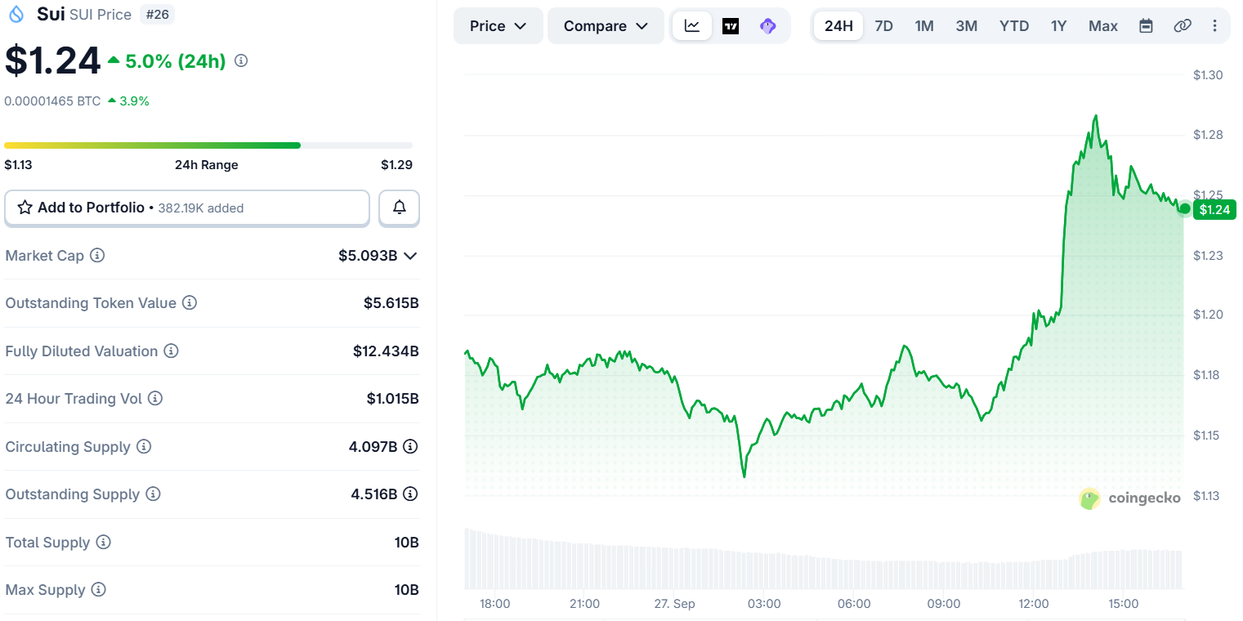
Task: Click the #26 rank badge
Action: click(157, 15)
